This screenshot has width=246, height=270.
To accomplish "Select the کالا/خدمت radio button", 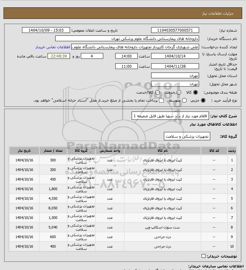I will (157, 92).
